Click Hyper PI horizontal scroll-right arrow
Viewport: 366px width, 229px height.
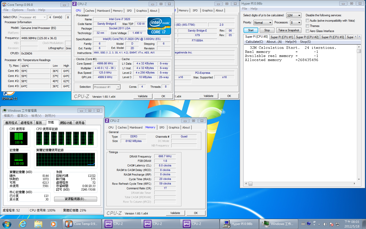click(355, 183)
